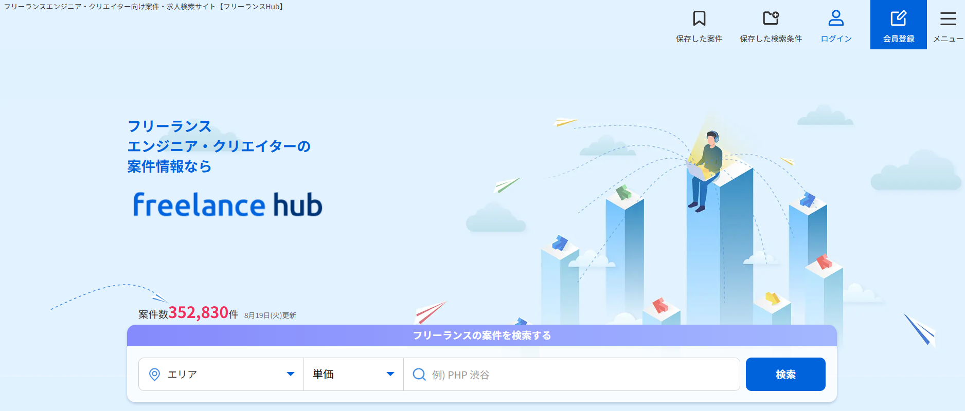This screenshot has height=411, width=965.
Task: Click the 会員登録 pencil icon
Action: 899,18
